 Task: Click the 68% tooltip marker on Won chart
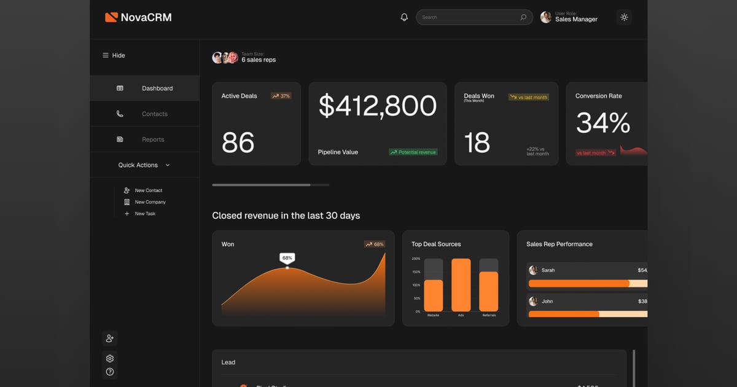(287, 259)
